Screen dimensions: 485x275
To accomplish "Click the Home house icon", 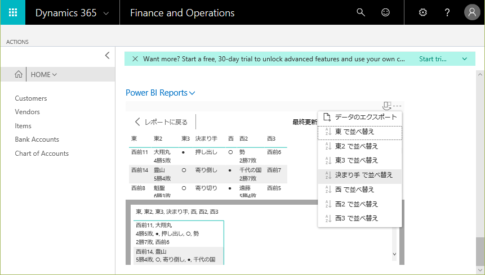I will 19,74.
